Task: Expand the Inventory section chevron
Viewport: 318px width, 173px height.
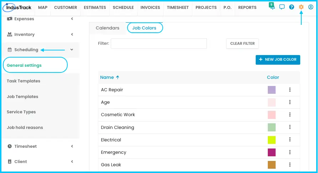Action: (72, 34)
